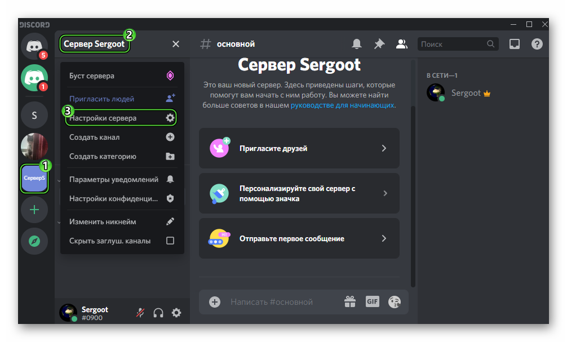Expand the Пригласите друзей card arrow

tap(384, 148)
